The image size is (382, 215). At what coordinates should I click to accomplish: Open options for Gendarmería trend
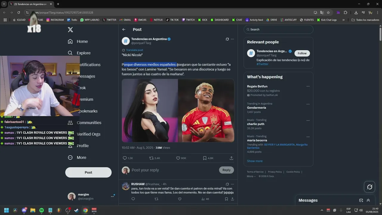pyautogui.click(x=308, y=104)
